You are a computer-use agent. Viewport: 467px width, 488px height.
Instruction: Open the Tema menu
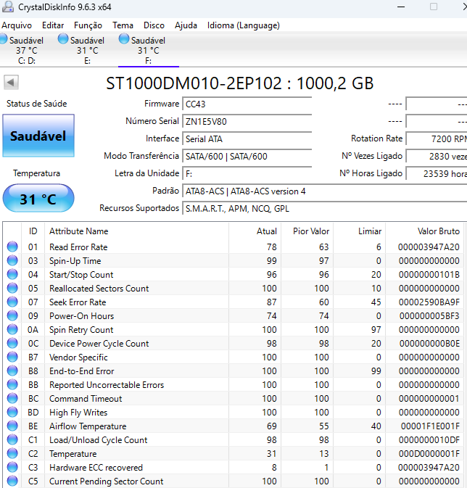pos(123,25)
